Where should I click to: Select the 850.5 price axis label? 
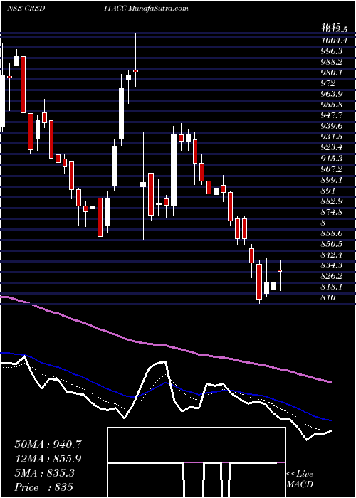coord(333,245)
